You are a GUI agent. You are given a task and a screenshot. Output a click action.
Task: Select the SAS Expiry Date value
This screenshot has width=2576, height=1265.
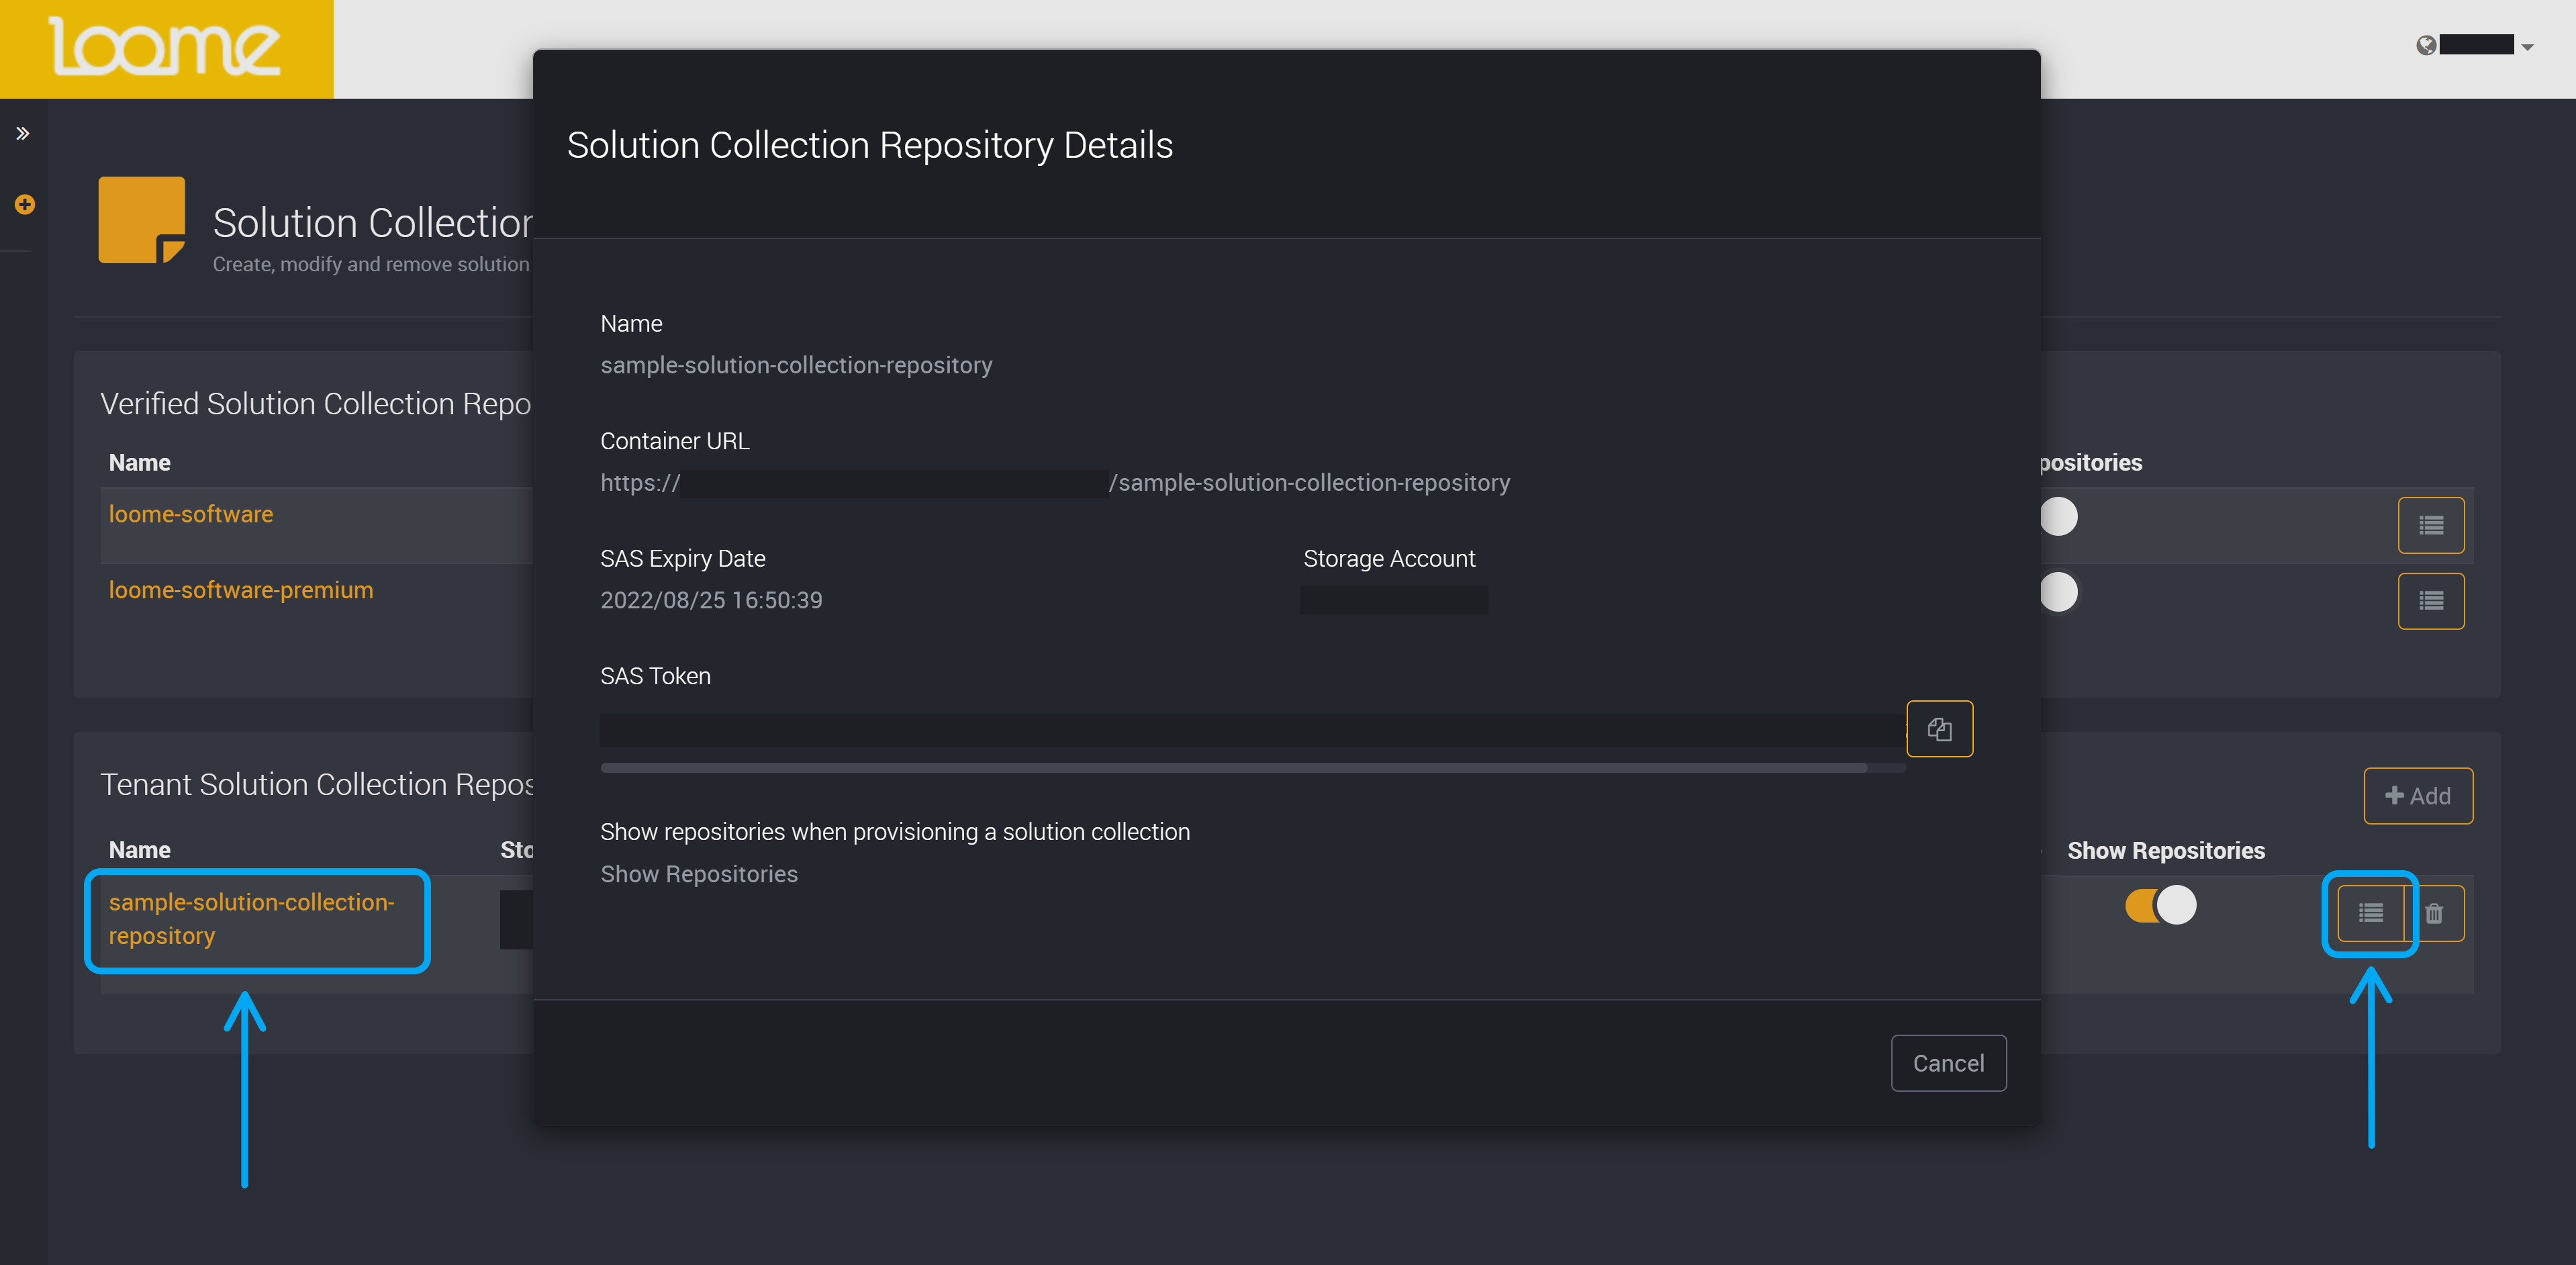pyautogui.click(x=711, y=600)
